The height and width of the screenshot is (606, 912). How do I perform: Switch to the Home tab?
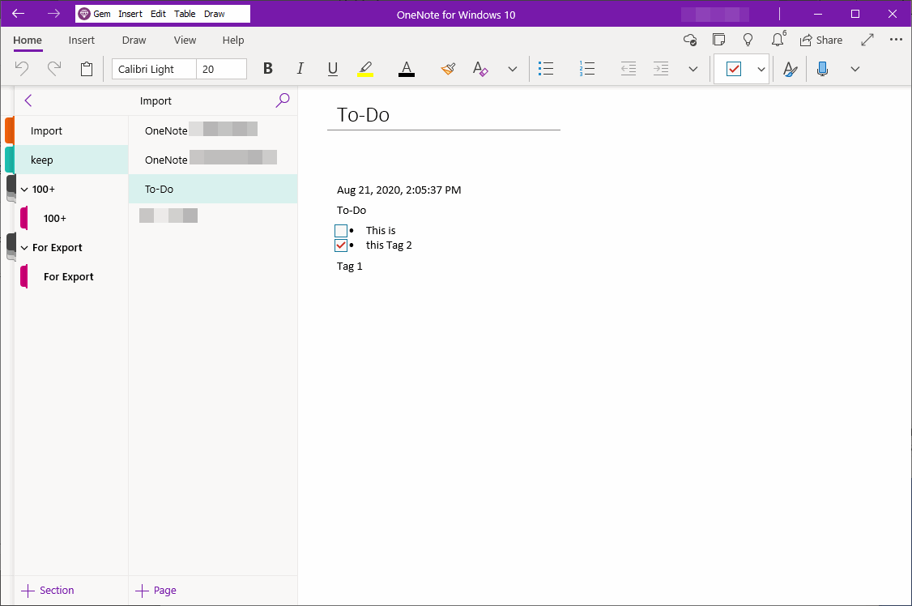[x=28, y=41]
